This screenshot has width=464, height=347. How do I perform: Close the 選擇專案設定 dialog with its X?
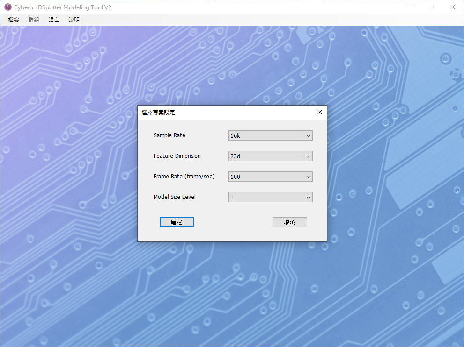[x=319, y=112]
